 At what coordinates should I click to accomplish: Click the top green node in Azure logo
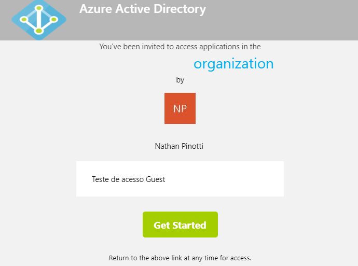pyautogui.click(x=39, y=8)
